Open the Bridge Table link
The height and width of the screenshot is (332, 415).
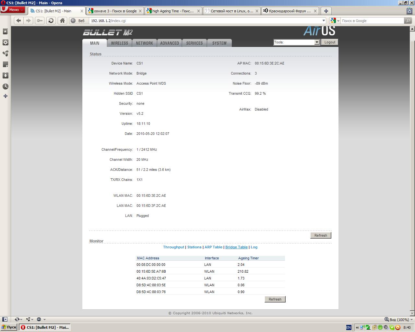click(x=236, y=247)
